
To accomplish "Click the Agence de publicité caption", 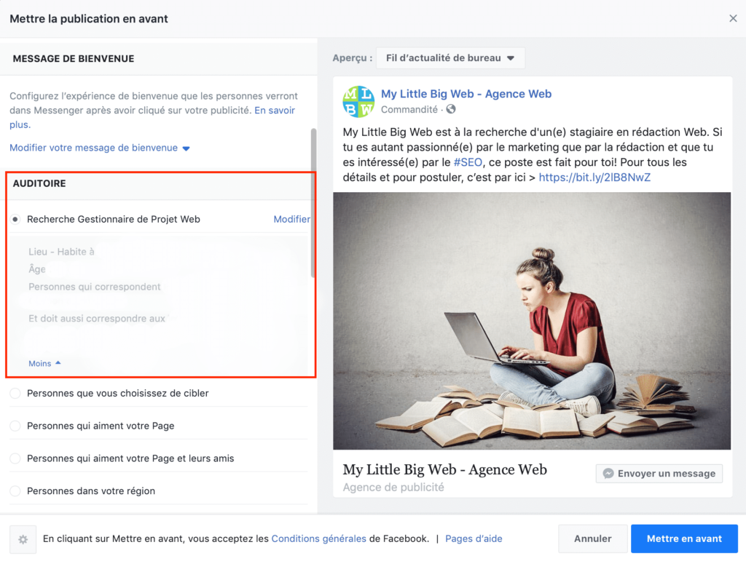I will pos(393,488).
